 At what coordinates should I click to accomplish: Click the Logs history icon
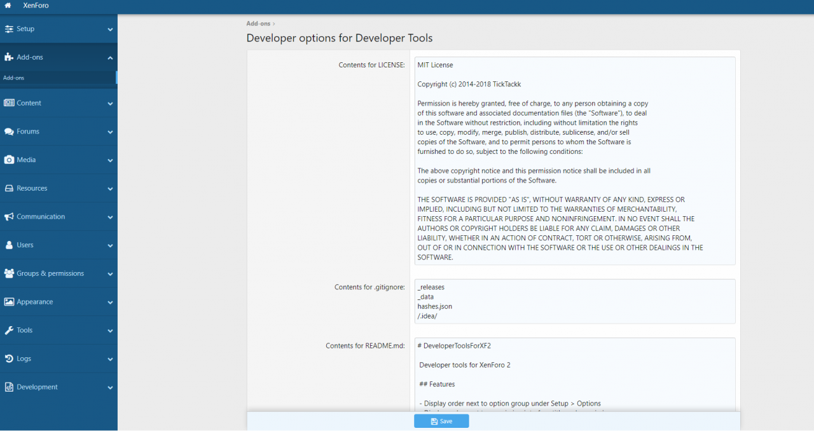(x=9, y=359)
